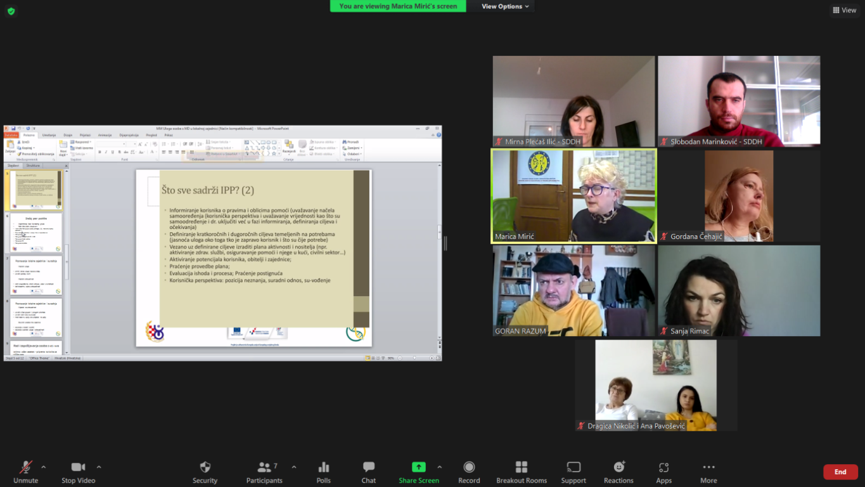Click the green Share Screen icon
The image size is (865, 487).
coord(418,467)
